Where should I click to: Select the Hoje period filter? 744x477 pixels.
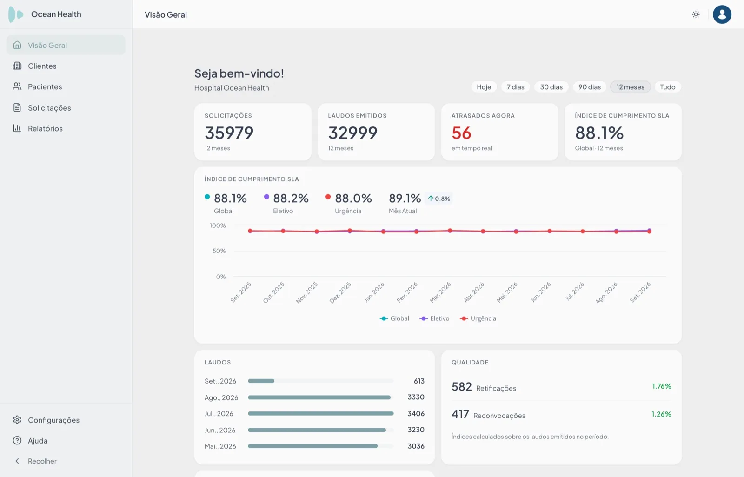[484, 87]
